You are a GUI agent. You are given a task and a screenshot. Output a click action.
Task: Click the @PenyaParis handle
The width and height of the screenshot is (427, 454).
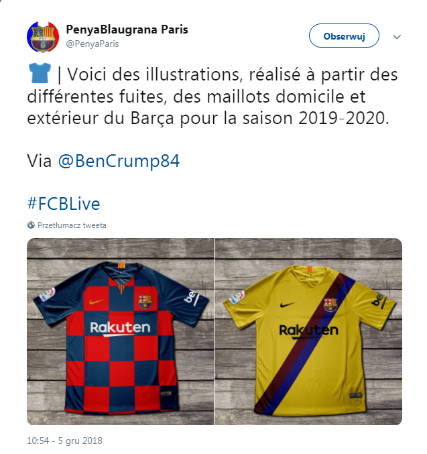pyautogui.click(x=93, y=44)
